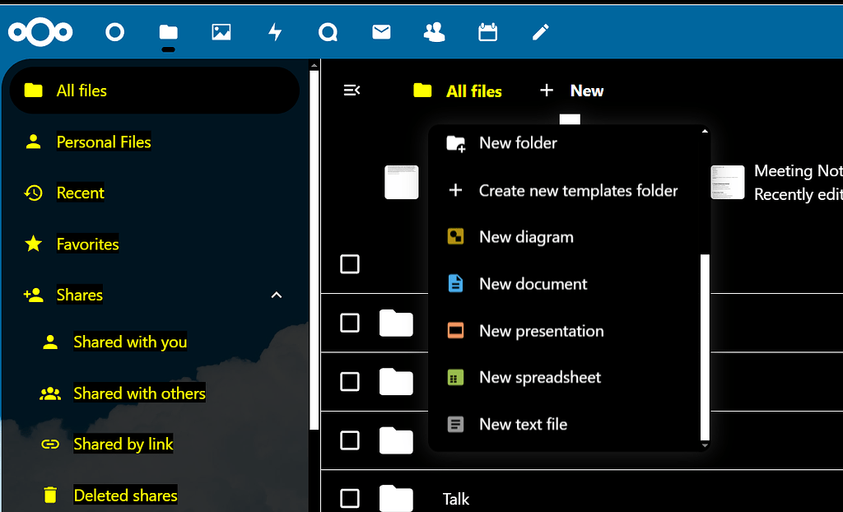The height and width of the screenshot is (512, 843).
Task: Click the clock icon beside Recent
Action: tap(33, 193)
